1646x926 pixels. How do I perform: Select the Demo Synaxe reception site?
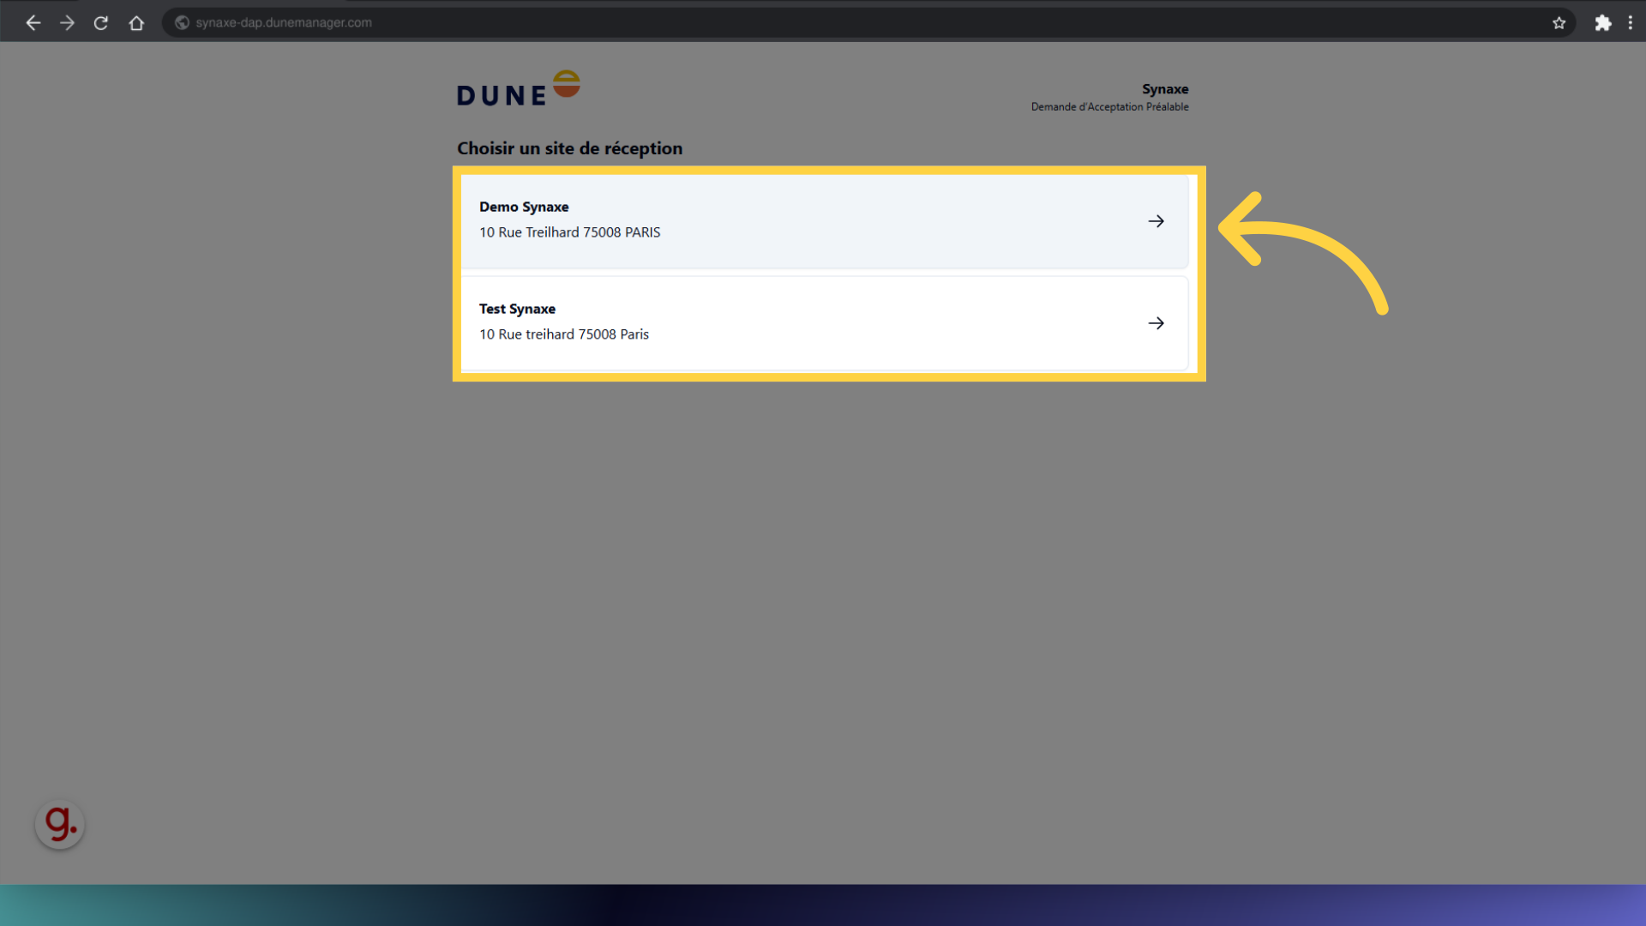pos(823,220)
